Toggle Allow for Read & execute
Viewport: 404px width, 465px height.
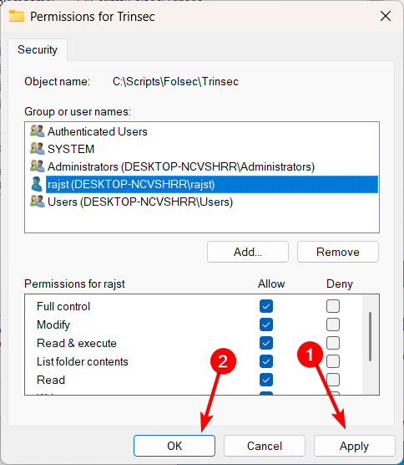click(x=266, y=343)
